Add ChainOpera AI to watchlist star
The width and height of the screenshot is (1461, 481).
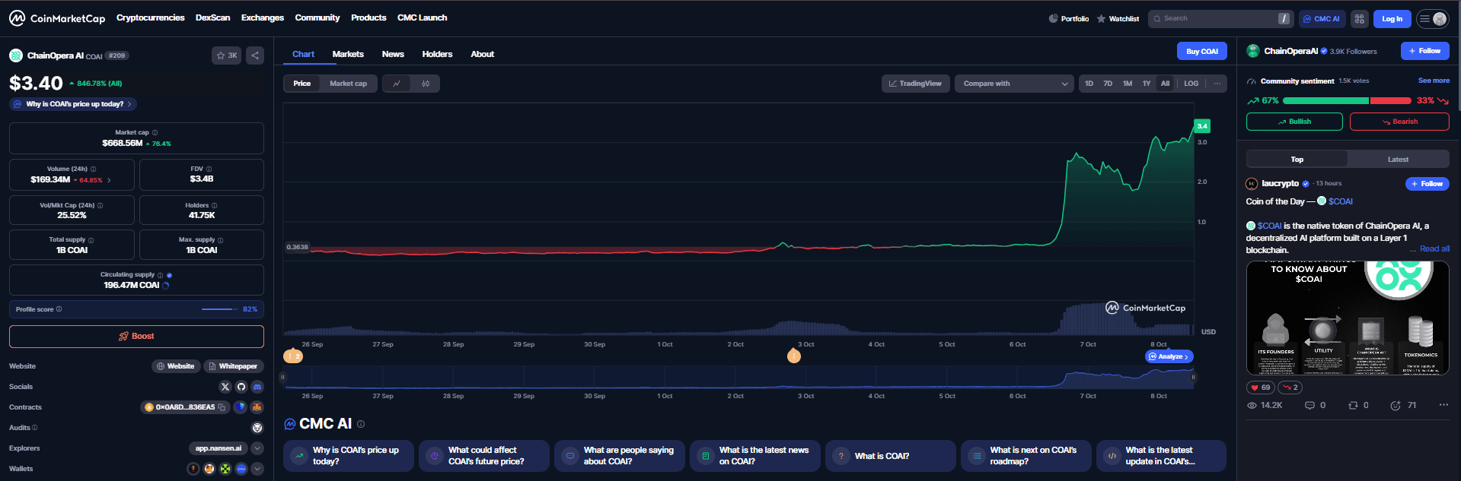click(x=226, y=55)
